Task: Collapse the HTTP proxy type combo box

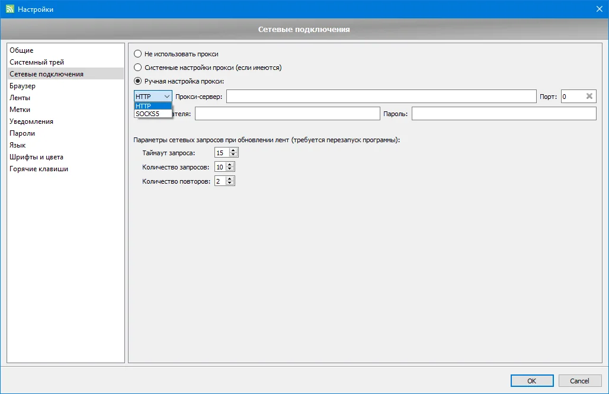Action: click(x=153, y=96)
